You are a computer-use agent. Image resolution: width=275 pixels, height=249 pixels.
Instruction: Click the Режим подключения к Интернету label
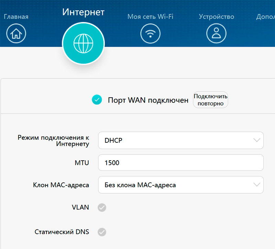tap(53, 141)
